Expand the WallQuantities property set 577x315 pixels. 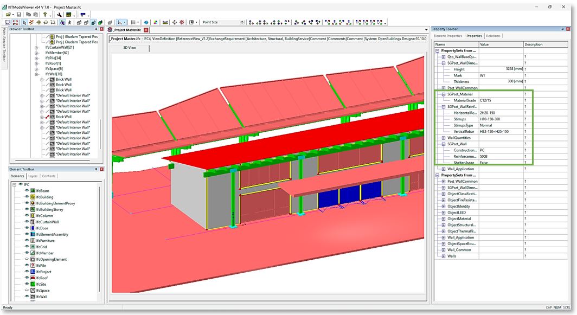(x=444, y=138)
